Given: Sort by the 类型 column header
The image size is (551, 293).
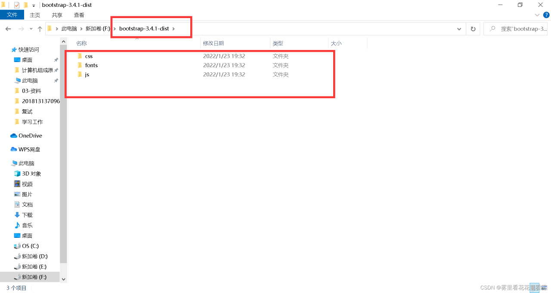Looking at the screenshot, I should tap(278, 43).
